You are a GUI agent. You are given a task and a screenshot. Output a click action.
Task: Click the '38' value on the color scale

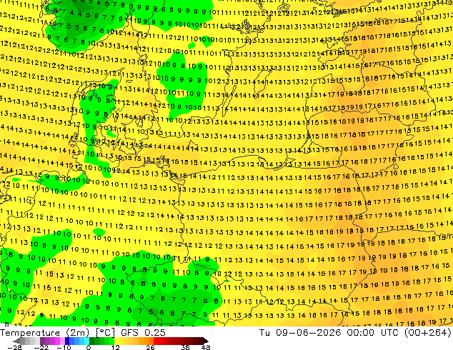(x=185, y=347)
